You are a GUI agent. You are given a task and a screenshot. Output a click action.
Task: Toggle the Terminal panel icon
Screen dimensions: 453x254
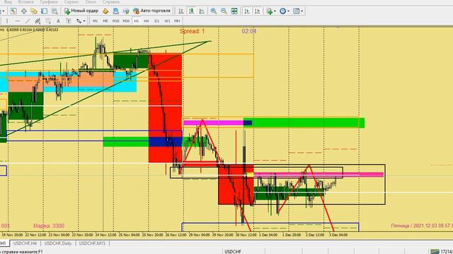pyautogui.click(x=44, y=11)
